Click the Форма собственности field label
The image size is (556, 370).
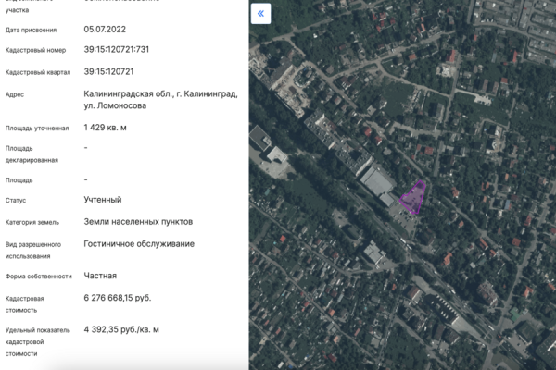[x=38, y=277]
